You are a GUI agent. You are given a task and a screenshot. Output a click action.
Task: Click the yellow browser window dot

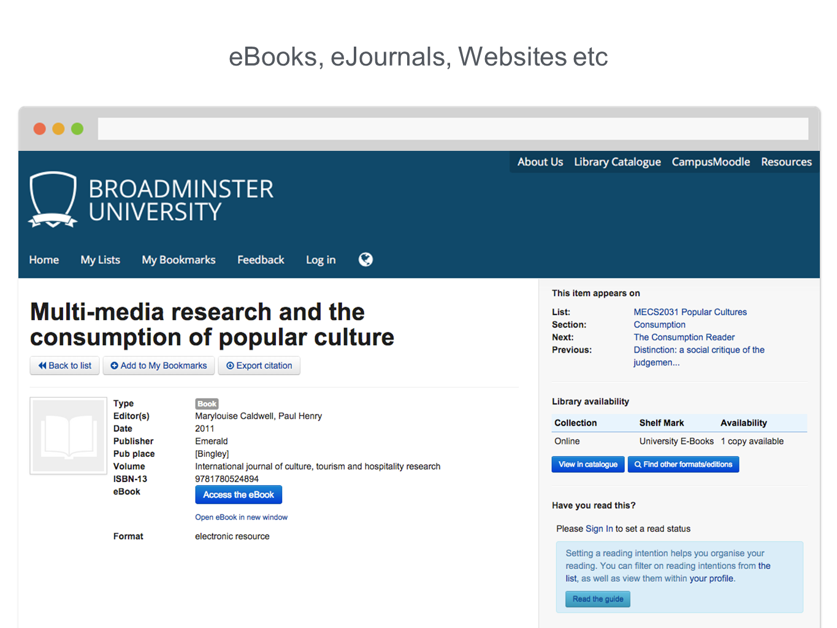tap(58, 129)
